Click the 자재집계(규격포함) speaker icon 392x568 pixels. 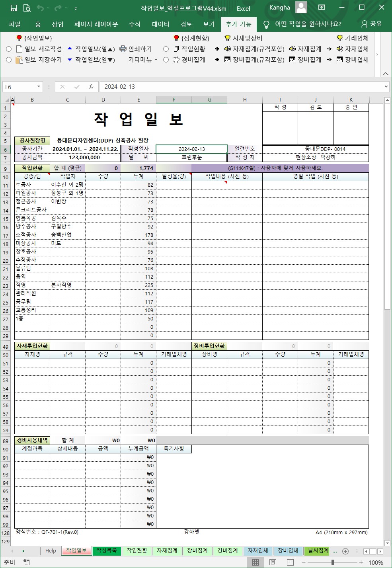point(227,49)
